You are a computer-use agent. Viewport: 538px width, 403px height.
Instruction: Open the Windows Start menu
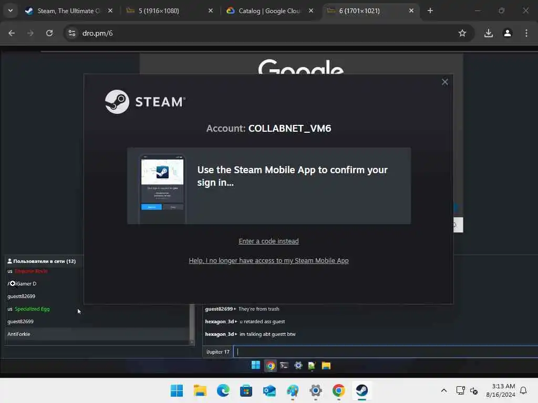[x=177, y=390]
